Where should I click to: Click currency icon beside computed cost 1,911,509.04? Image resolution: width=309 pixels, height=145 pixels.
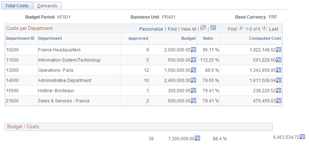pos(279,81)
